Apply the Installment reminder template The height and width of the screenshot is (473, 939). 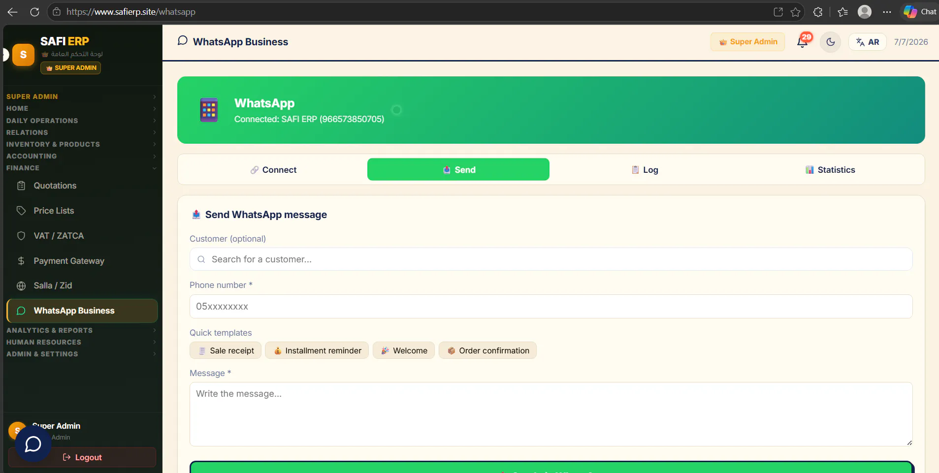tap(317, 350)
